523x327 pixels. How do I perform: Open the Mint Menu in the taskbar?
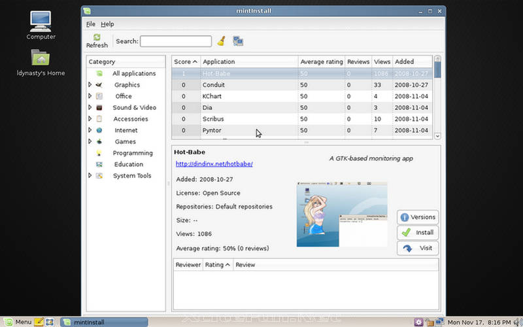pos(18,322)
